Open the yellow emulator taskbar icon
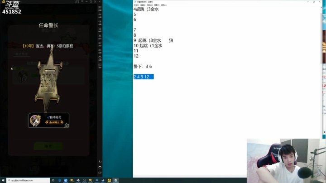 [x=110, y=180]
